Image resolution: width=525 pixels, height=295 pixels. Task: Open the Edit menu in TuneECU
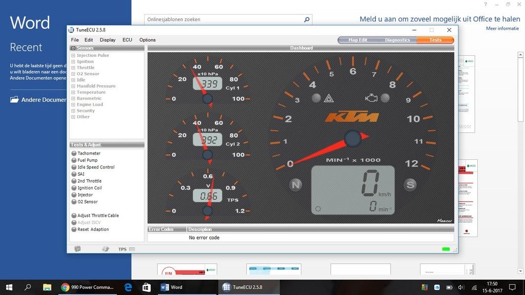(x=88, y=40)
